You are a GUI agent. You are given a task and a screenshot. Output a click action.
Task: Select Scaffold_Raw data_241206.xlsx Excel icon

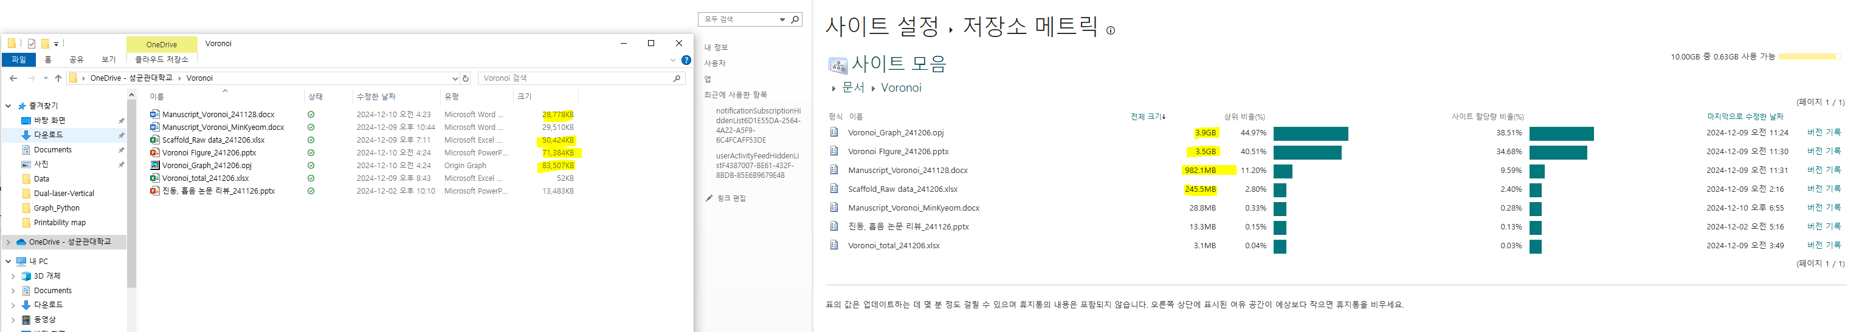click(154, 140)
